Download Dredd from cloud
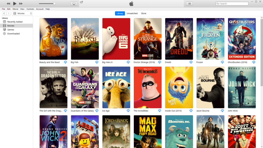The width and height of the screenshot is (263, 148). pyautogui.click(x=191, y=62)
